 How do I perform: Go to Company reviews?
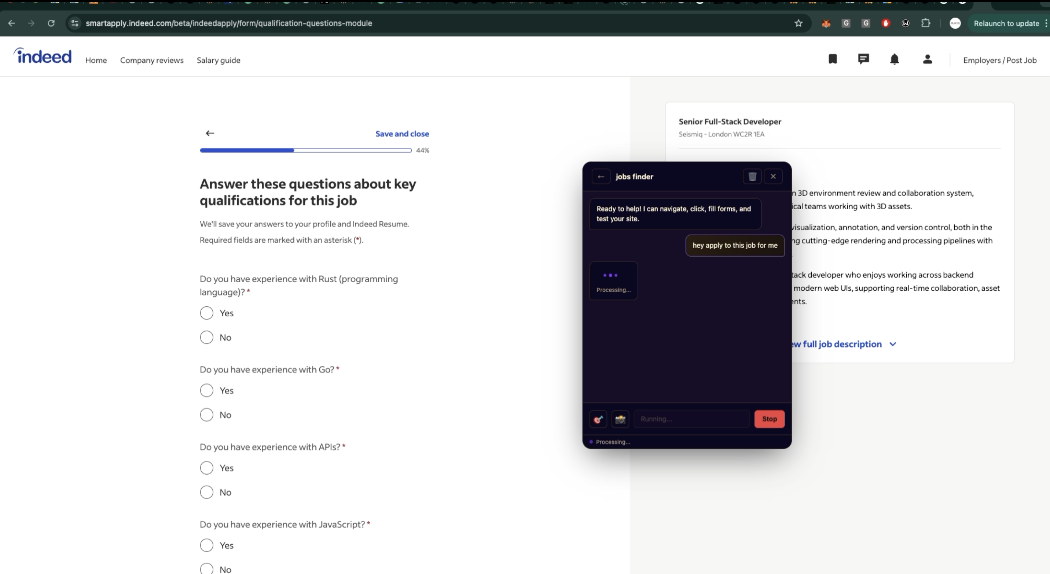[151, 60]
